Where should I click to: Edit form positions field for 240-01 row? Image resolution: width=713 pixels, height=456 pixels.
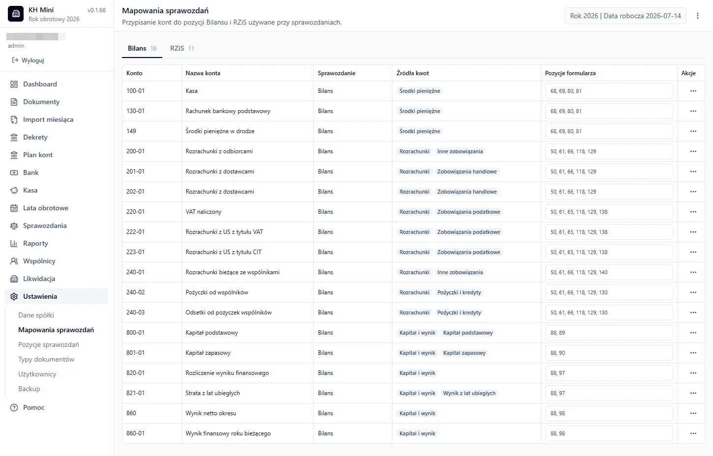click(609, 272)
